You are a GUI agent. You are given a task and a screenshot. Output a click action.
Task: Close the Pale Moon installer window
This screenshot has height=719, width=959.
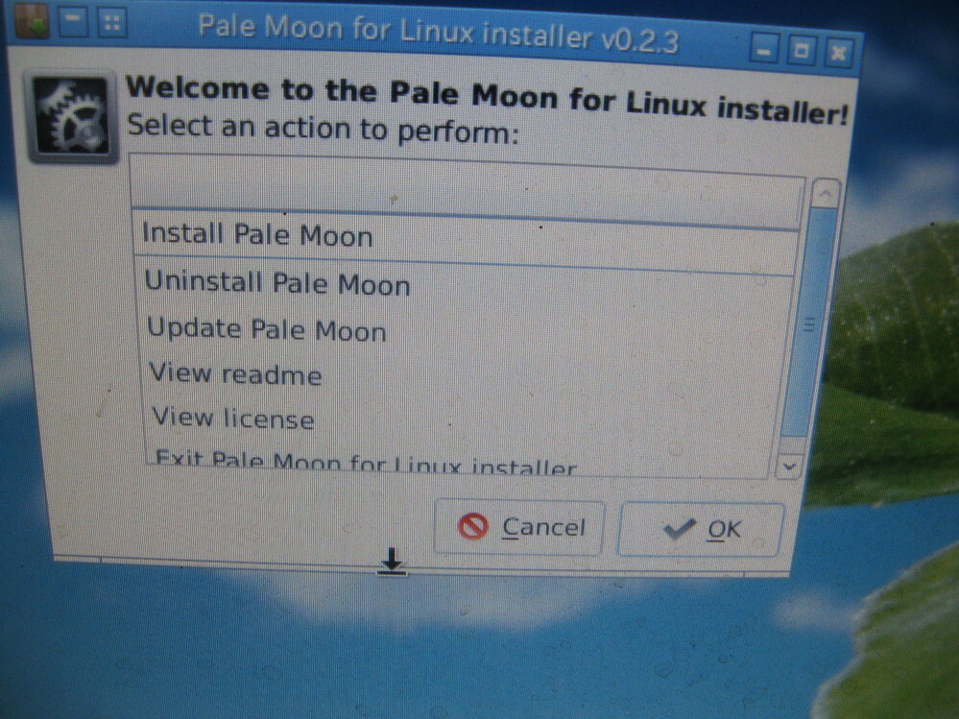838,53
